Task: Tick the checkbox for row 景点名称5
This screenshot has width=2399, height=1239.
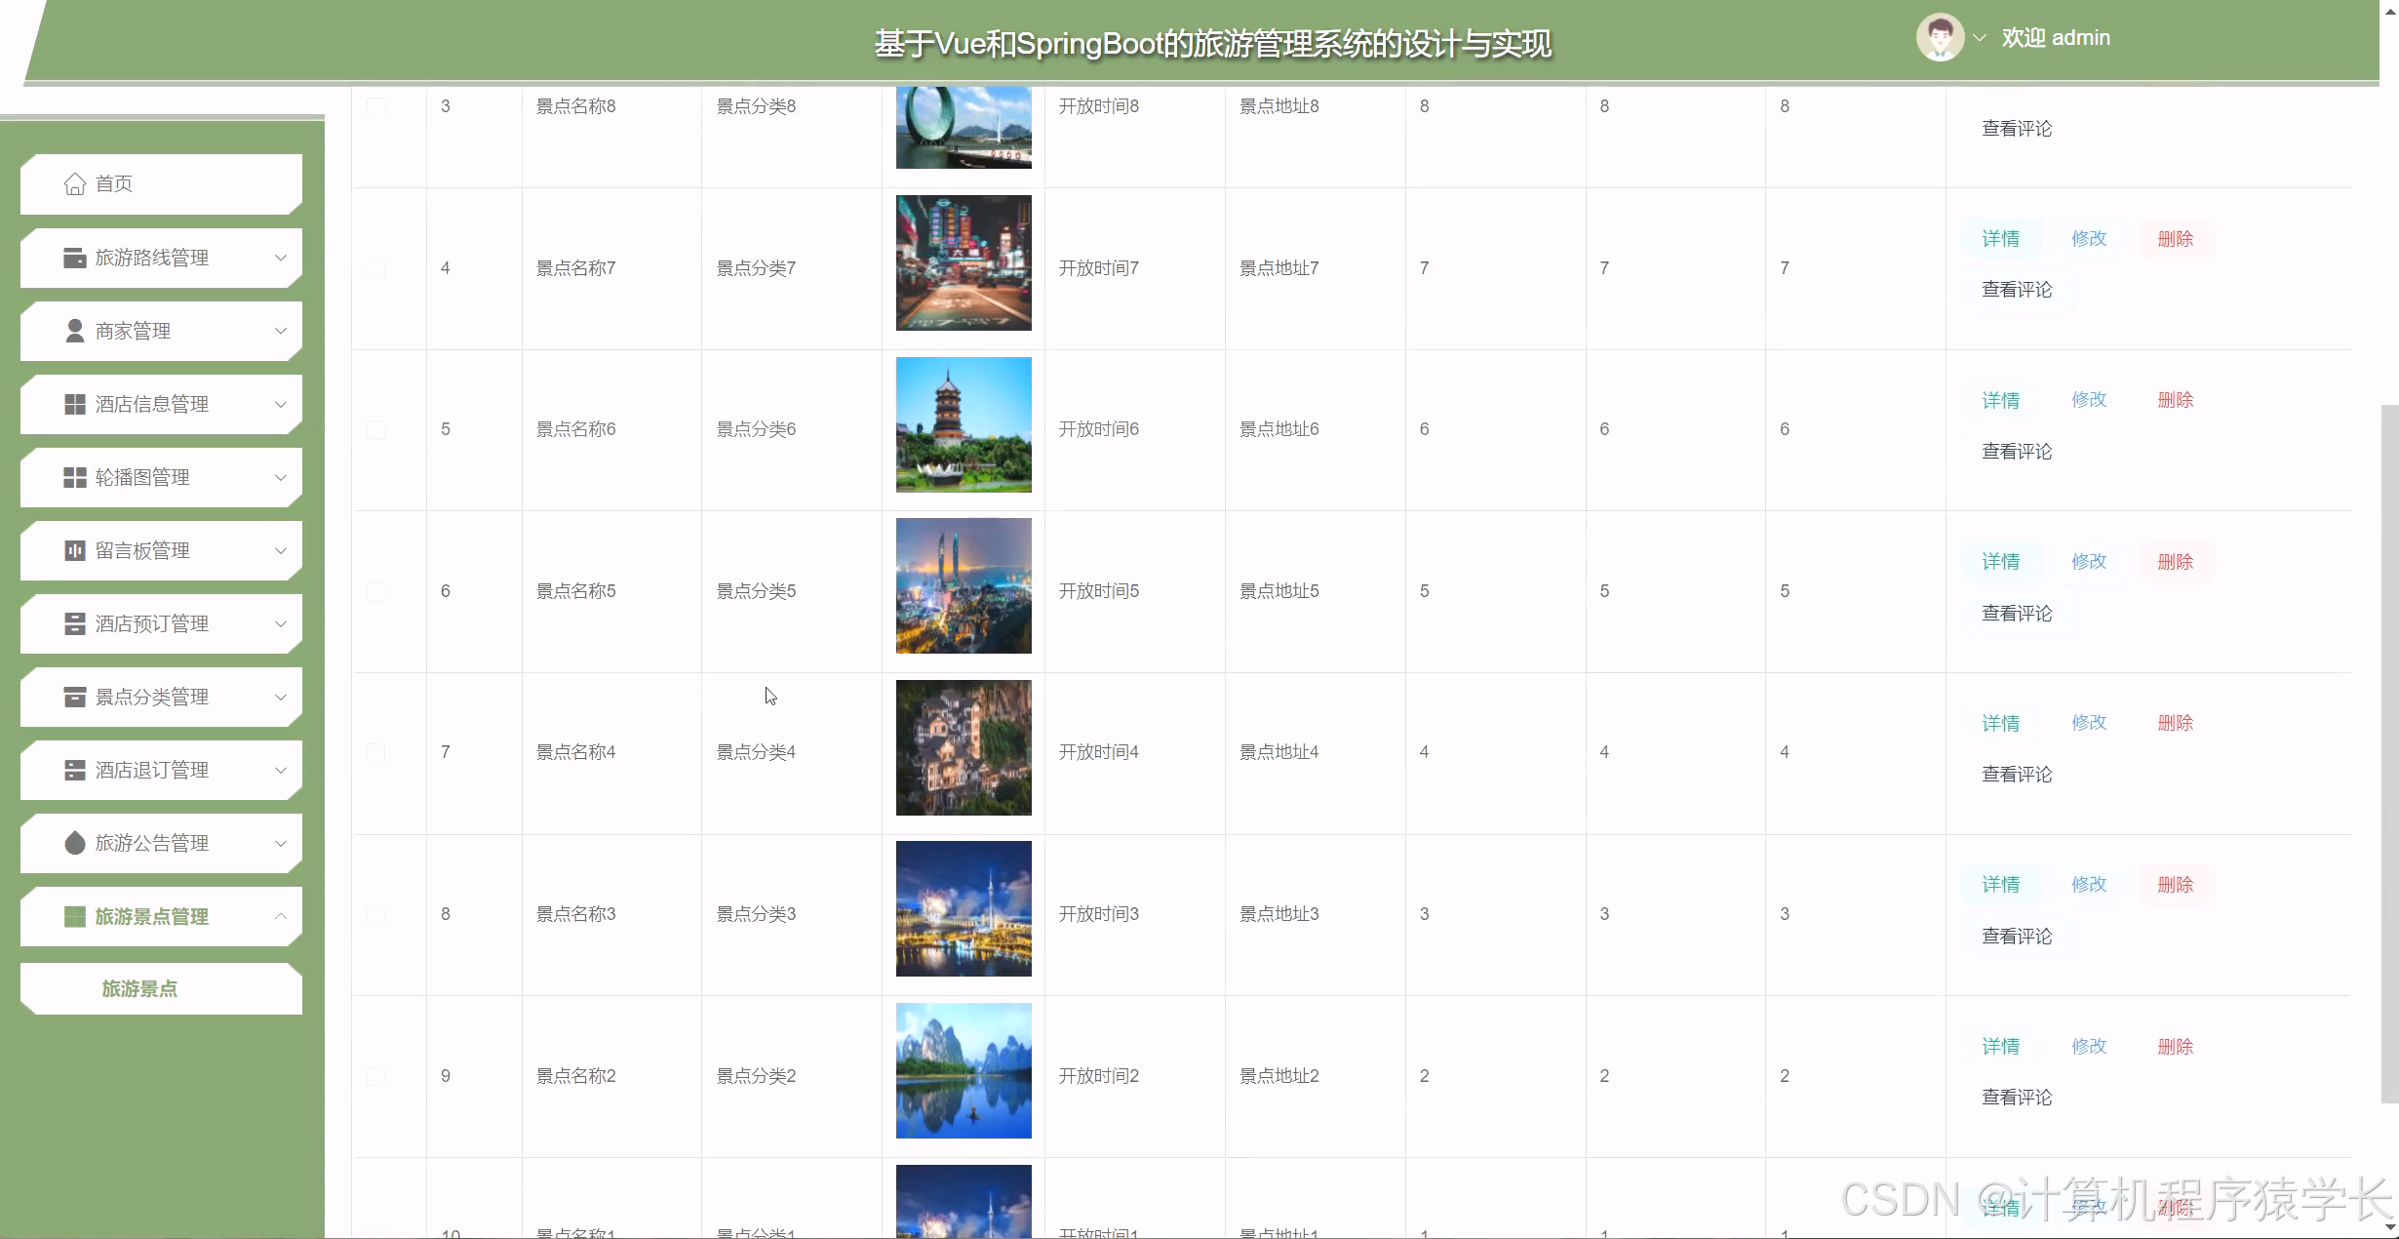Action: [375, 591]
